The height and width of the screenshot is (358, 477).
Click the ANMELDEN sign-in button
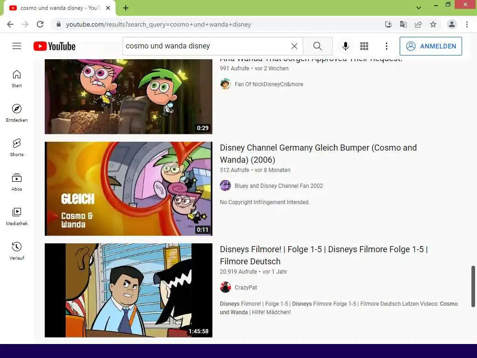point(431,46)
